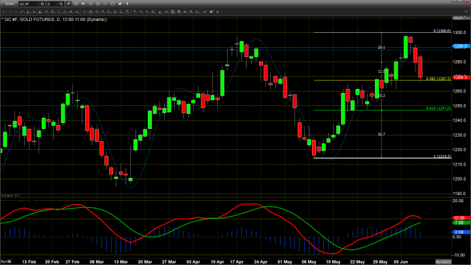471x265 pixels.
Task: Click the 0.382 (1267.3) Fibonacci label
Action: (x=438, y=79)
